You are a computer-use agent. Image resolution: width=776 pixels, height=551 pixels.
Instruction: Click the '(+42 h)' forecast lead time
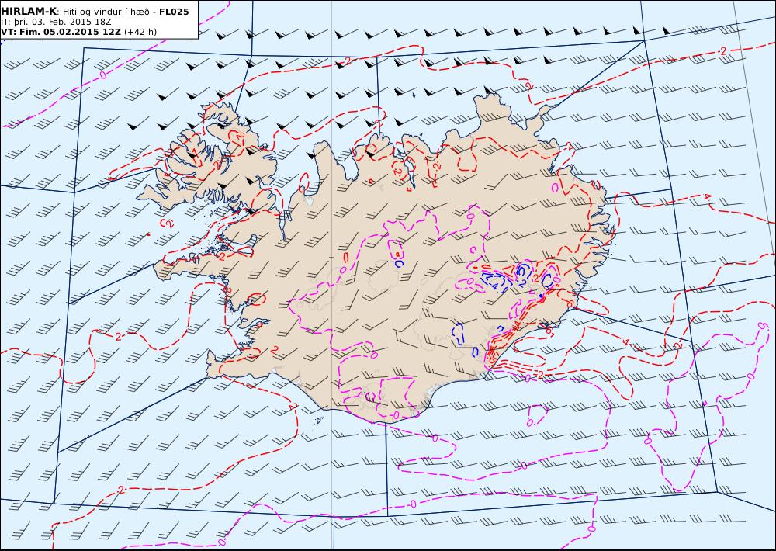[140, 32]
